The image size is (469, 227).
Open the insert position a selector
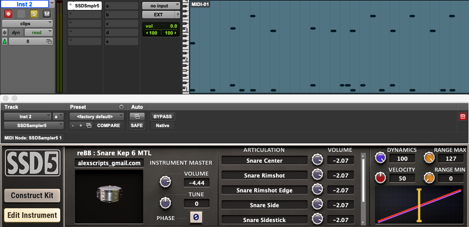coord(58,117)
